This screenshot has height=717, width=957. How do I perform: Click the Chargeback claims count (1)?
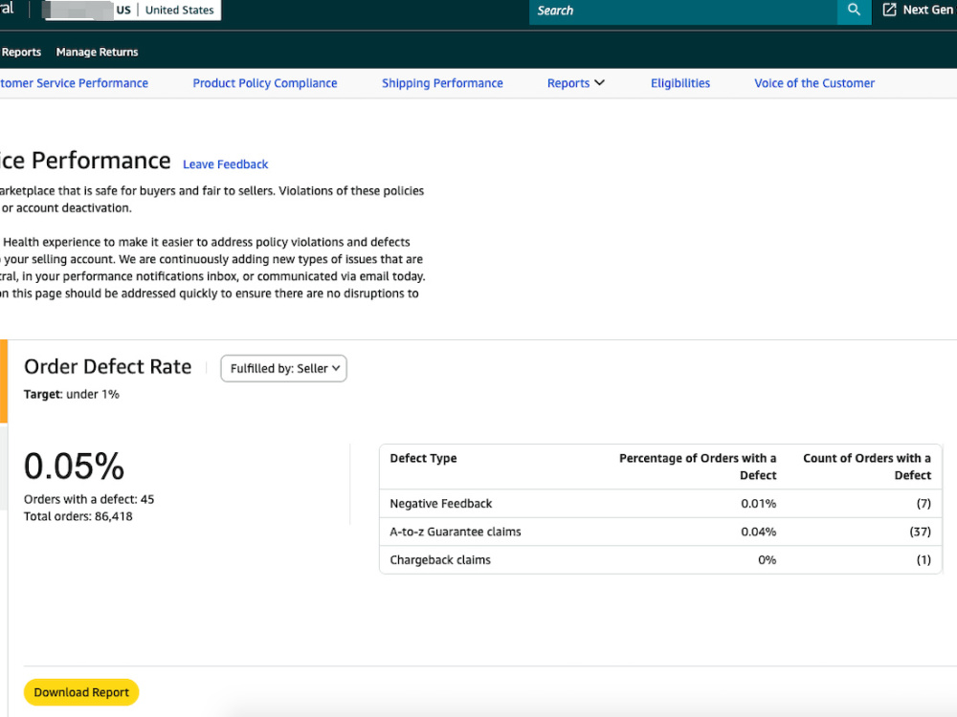(x=924, y=559)
